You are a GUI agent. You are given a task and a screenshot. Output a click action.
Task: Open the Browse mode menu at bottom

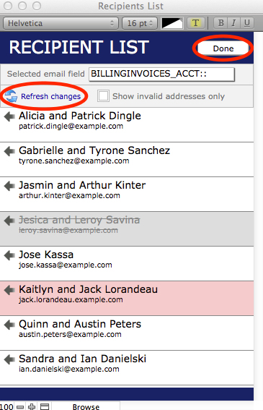[x=86, y=406]
